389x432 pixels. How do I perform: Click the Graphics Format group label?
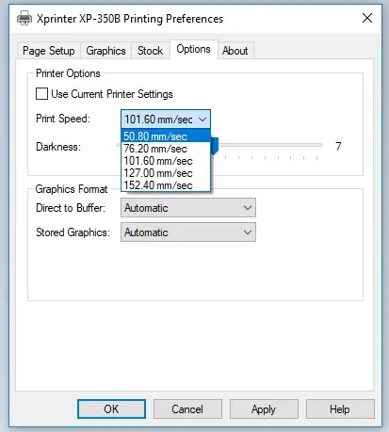[x=72, y=189]
